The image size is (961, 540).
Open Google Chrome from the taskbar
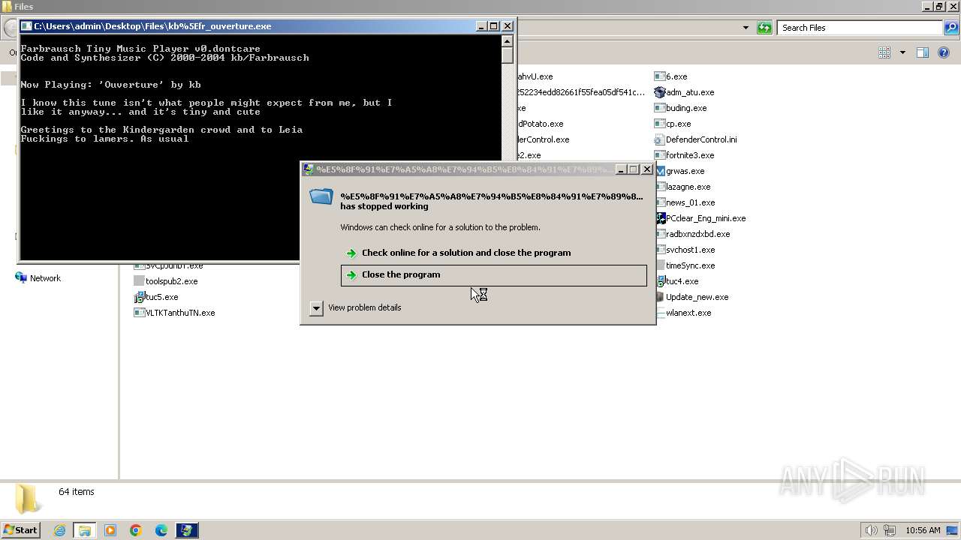point(136,530)
